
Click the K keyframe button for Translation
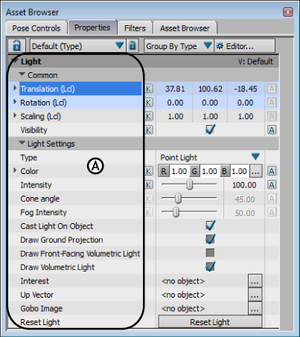click(x=148, y=89)
